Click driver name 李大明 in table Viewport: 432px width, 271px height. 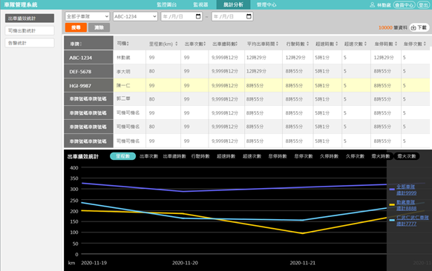coord(123,72)
